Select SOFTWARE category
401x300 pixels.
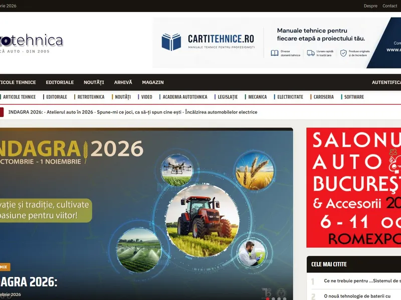click(x=354, y=97)
